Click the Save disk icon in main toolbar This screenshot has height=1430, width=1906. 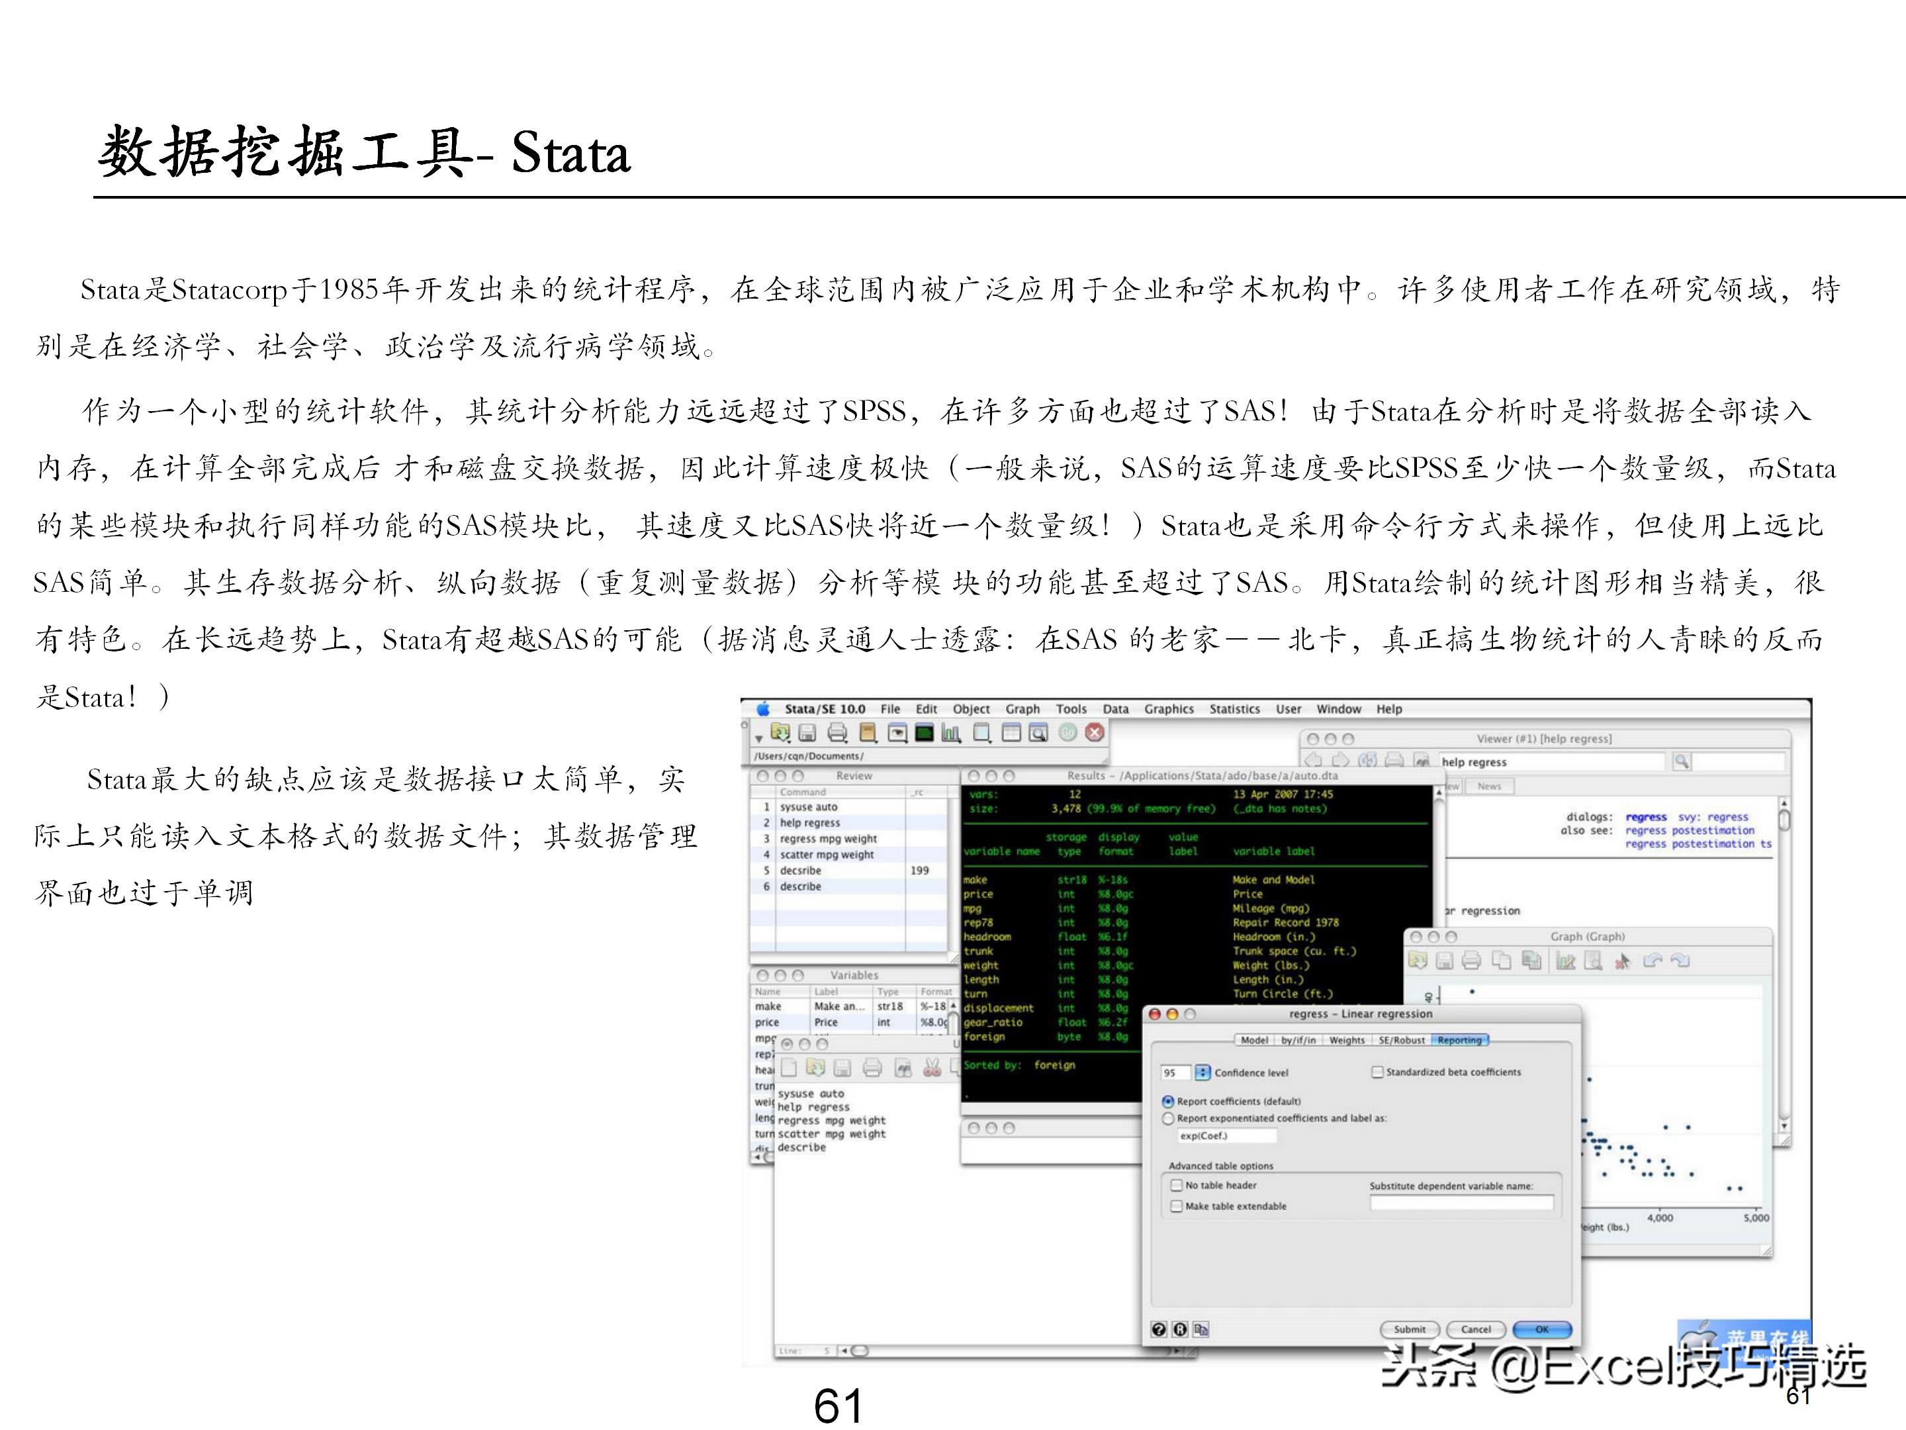(807, 734)
